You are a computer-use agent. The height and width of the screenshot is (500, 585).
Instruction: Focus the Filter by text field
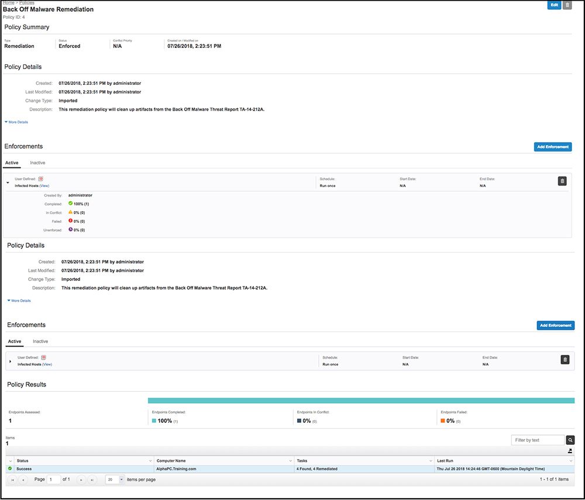tap(538, 440)
